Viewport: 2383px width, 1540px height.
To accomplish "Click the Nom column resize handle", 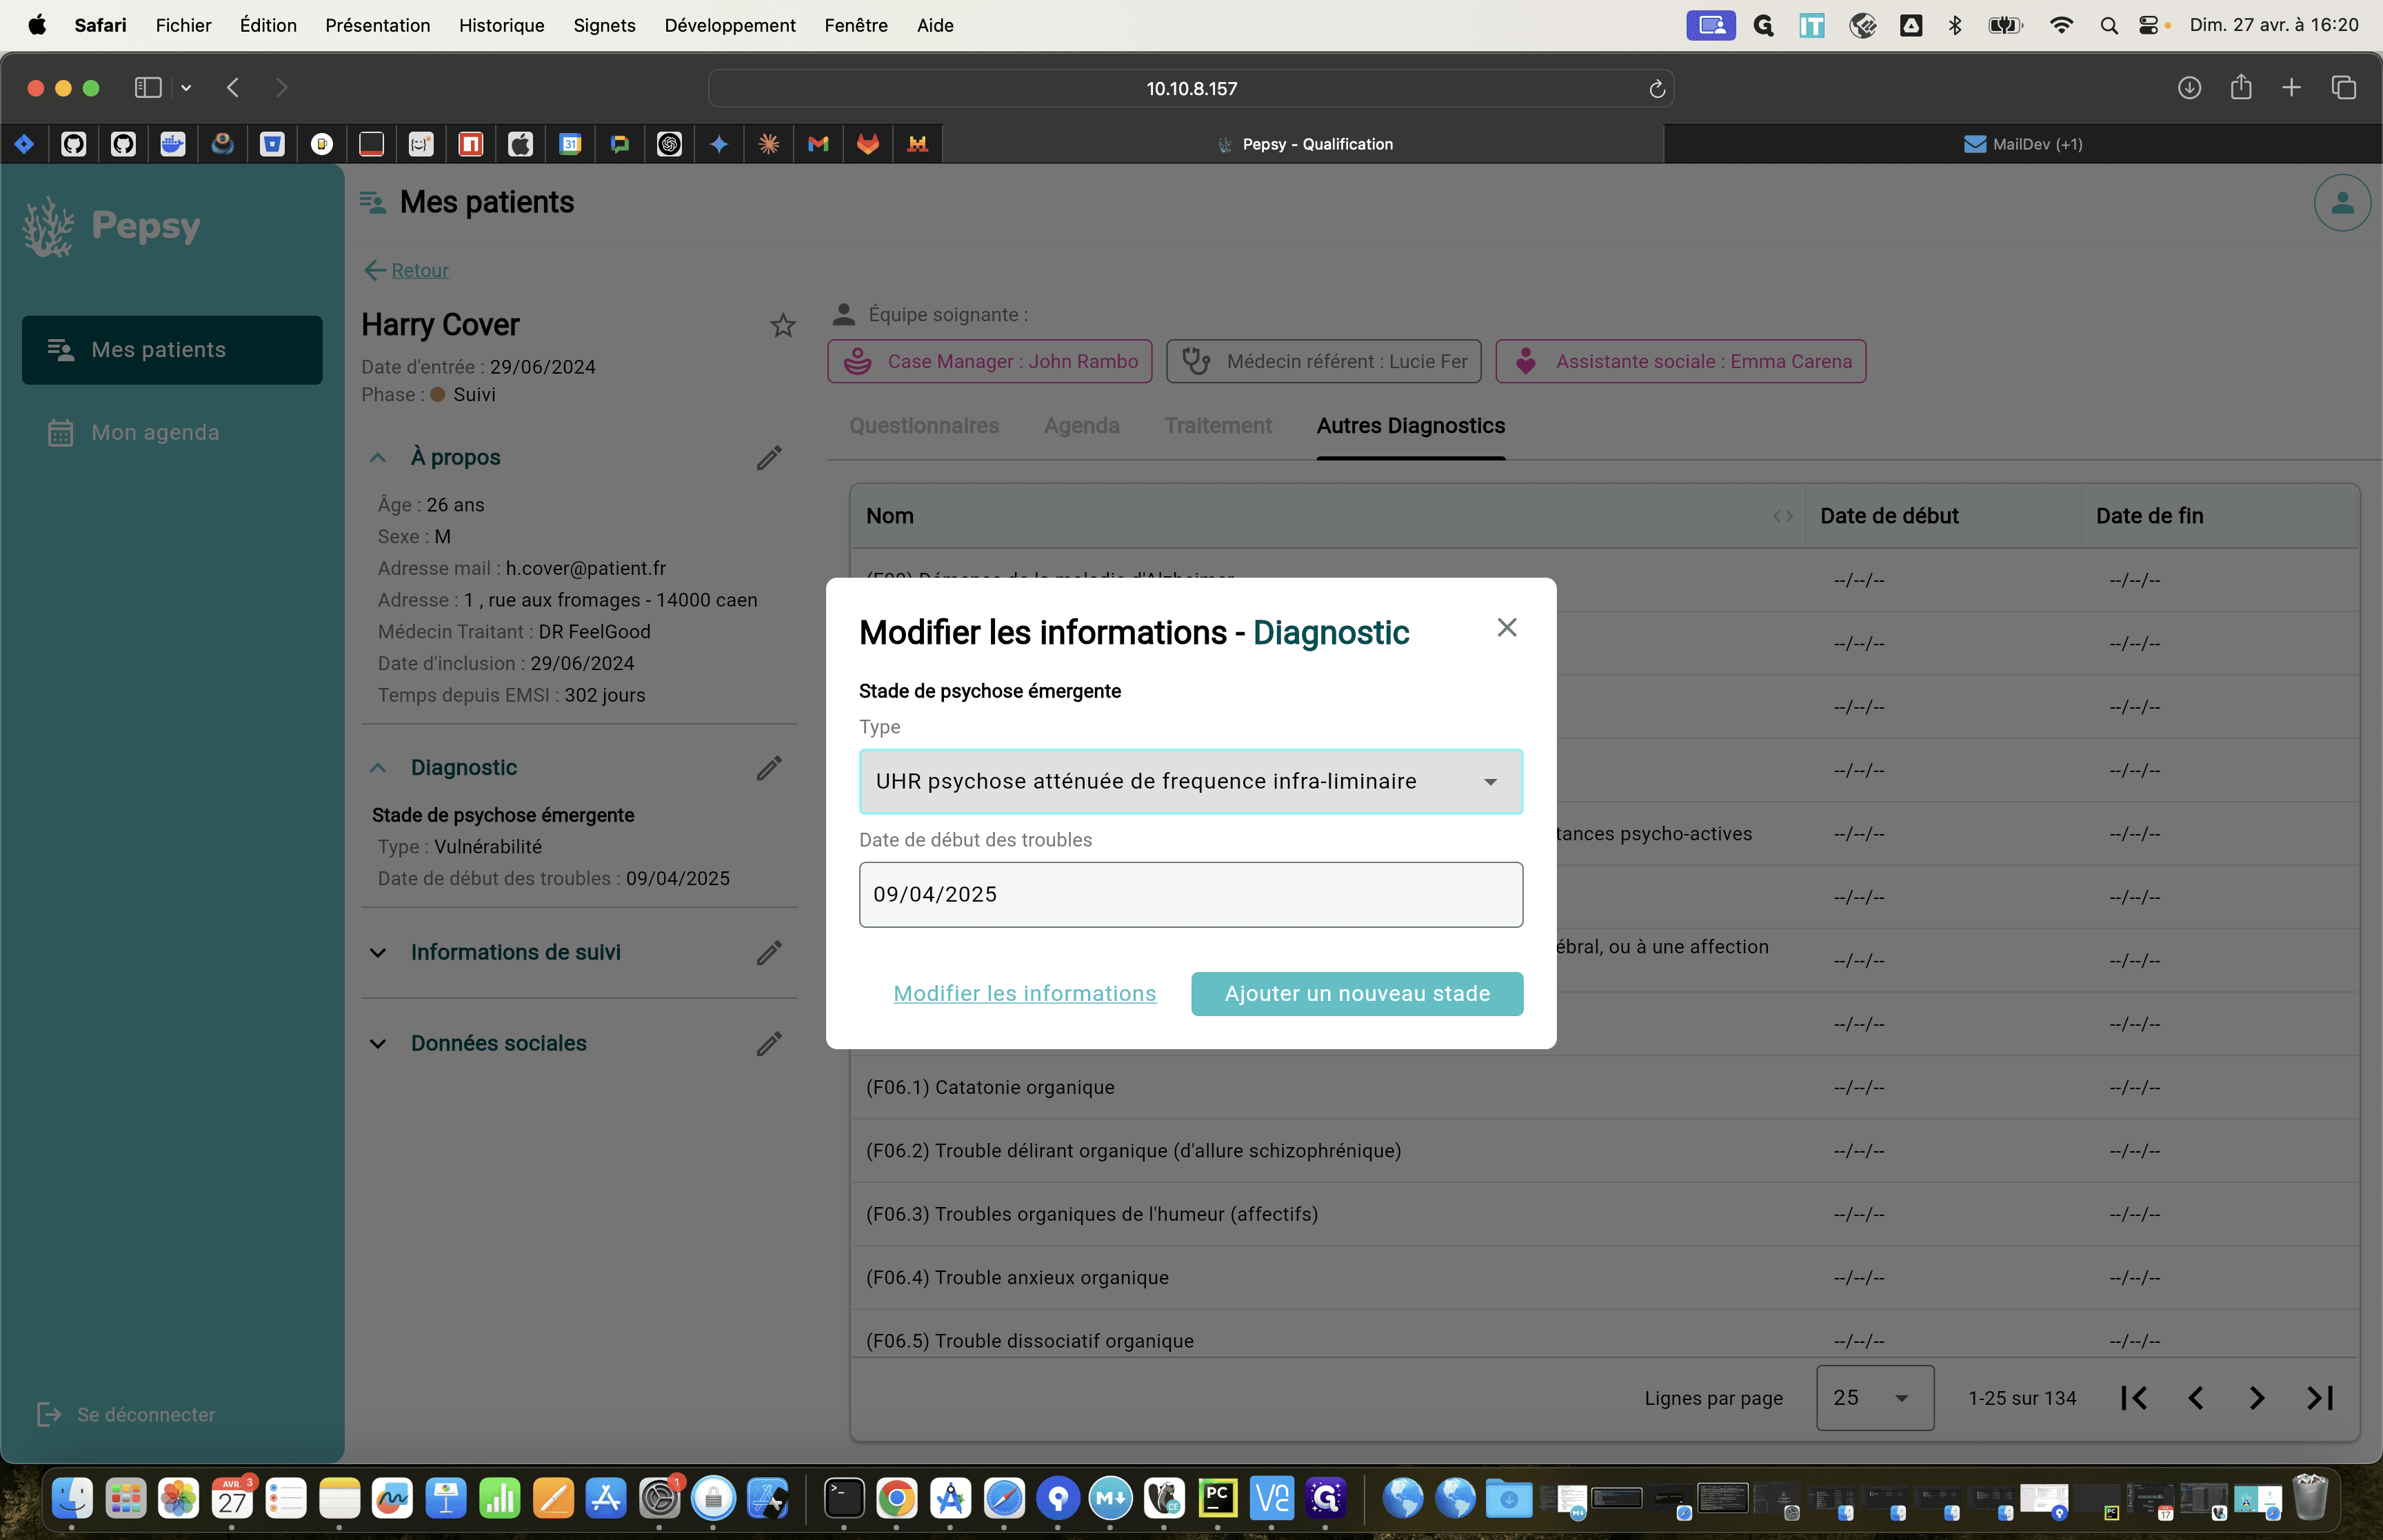I will pyautogui.click(x=1782, y=516).
